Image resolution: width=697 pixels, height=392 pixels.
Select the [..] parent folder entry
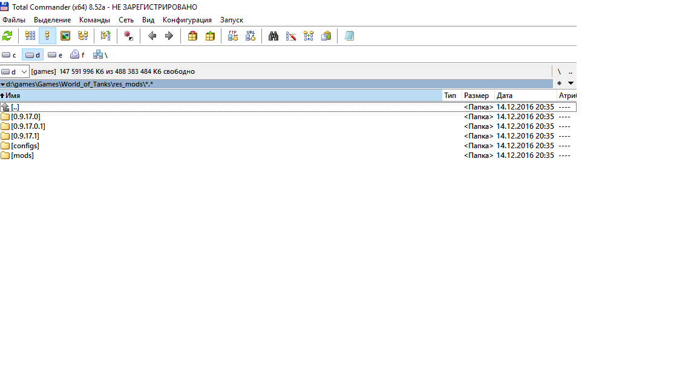(x=288, y=107)
